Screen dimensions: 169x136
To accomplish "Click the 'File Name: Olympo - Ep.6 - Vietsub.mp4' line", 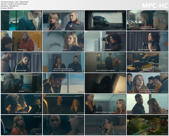I will (15, 2).
